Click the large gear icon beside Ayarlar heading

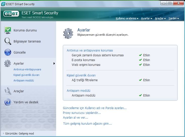click(68, 33)
